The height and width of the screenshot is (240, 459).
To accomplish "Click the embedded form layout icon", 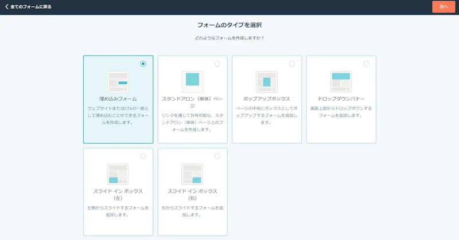I will coord(118,82).
